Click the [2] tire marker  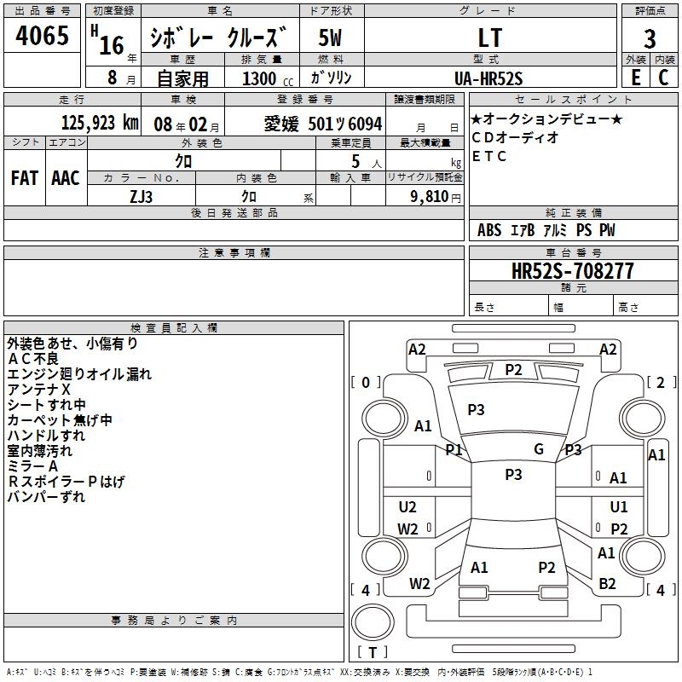(662, 382)
